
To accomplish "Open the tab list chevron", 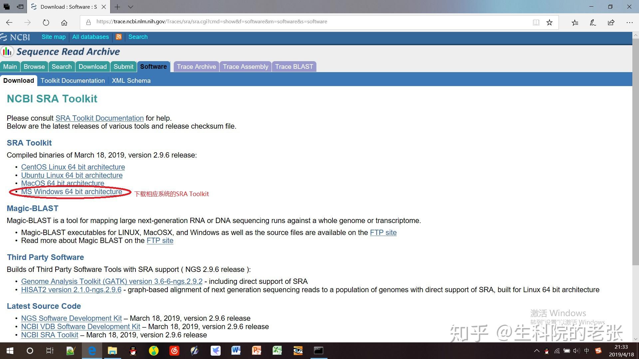I will click(131, 7).
